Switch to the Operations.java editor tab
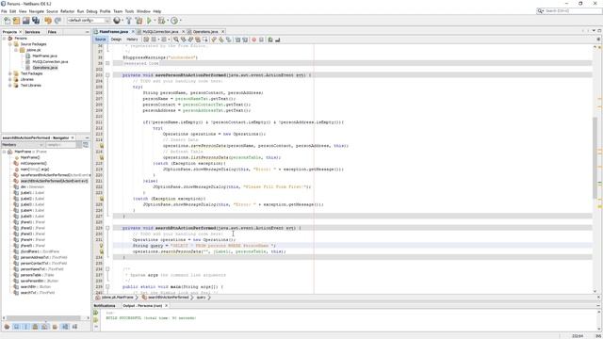The width and height of the screenshot is (603, 339). 205,31
